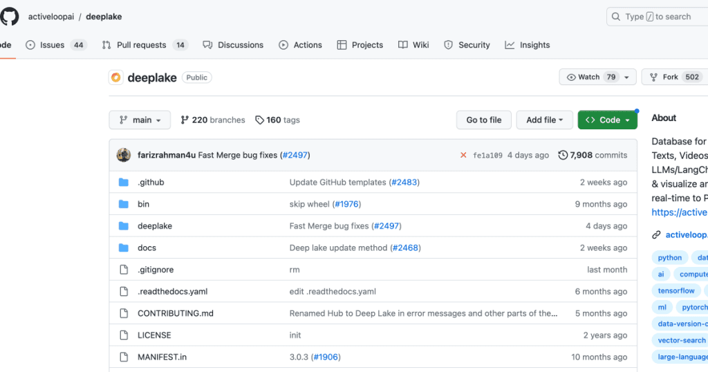
Task: Switch to the Security tab
Action: click(x=467, y=45)
